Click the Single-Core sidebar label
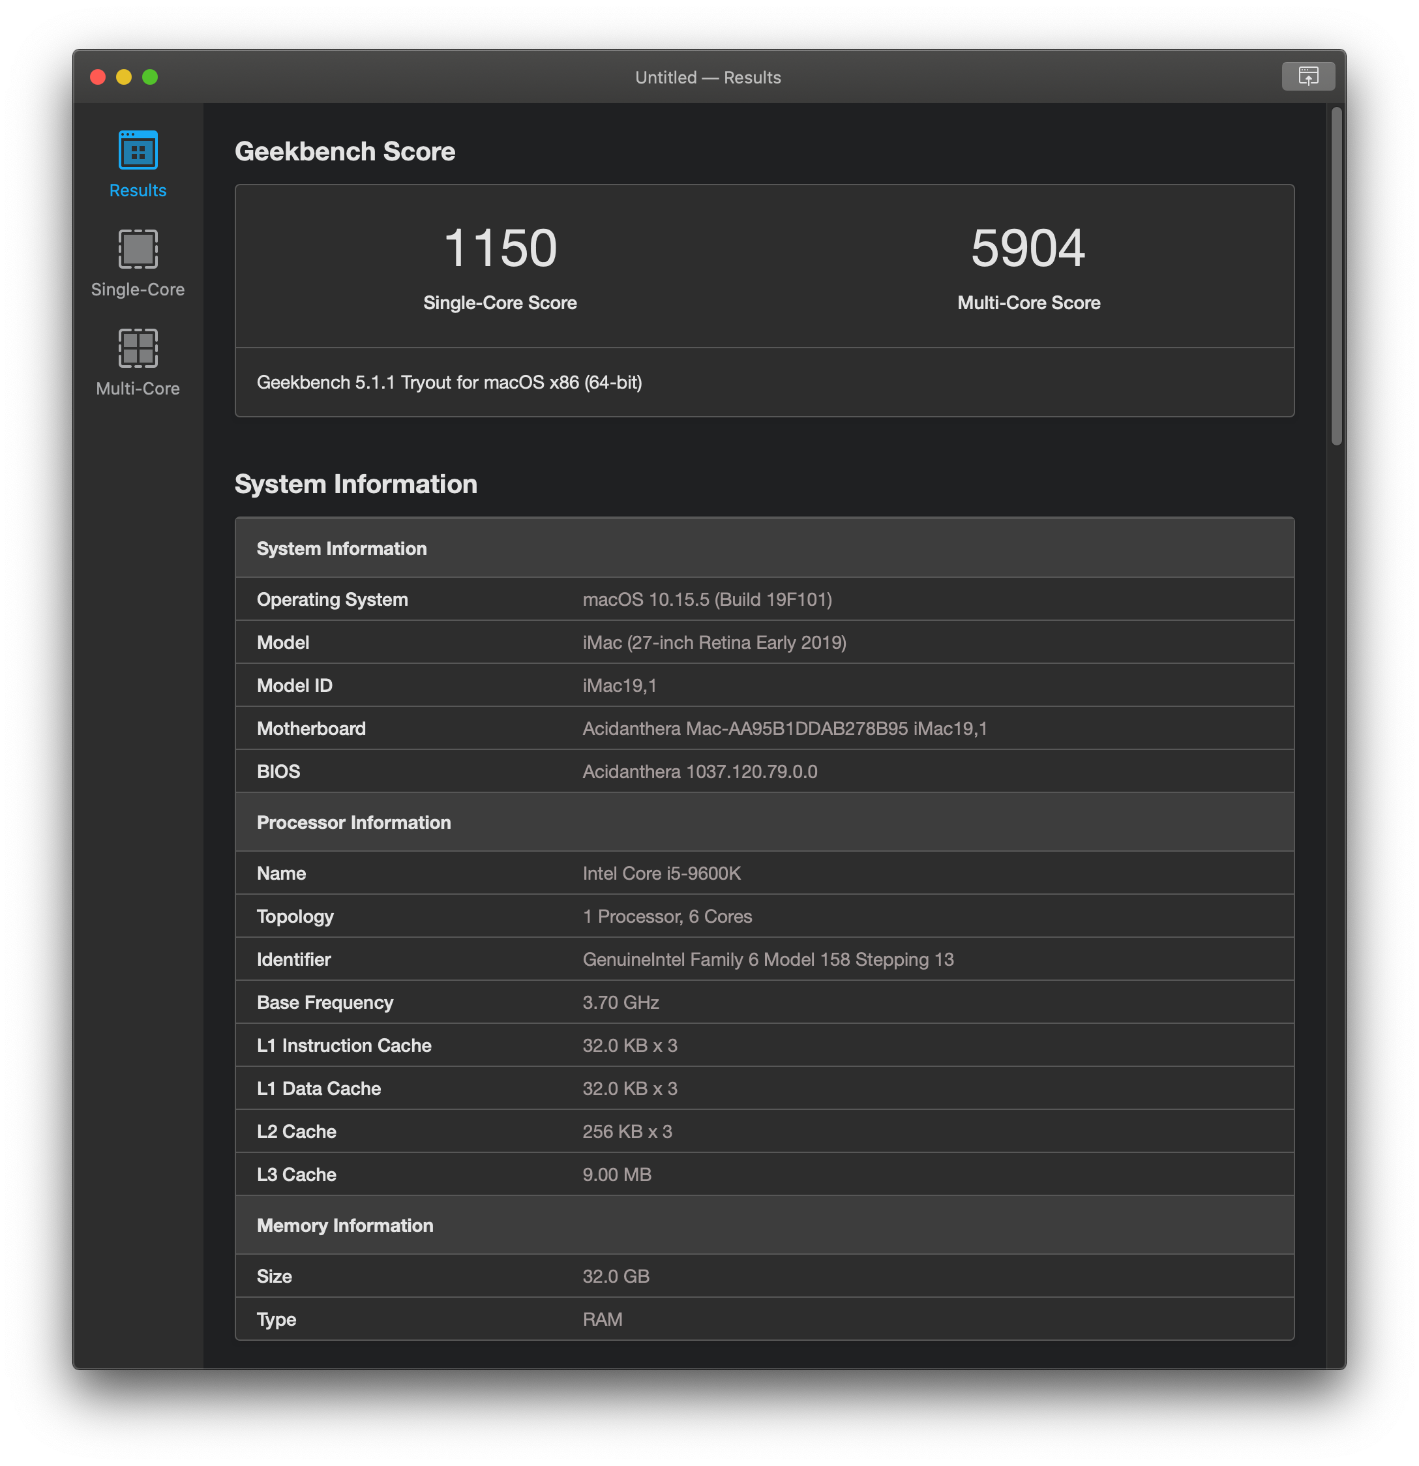This screenshot has height=1466, width=1419. pyautogui.click(x=138, y=290)
